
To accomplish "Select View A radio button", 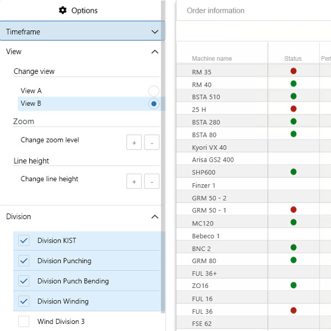I will click(153, 91).
